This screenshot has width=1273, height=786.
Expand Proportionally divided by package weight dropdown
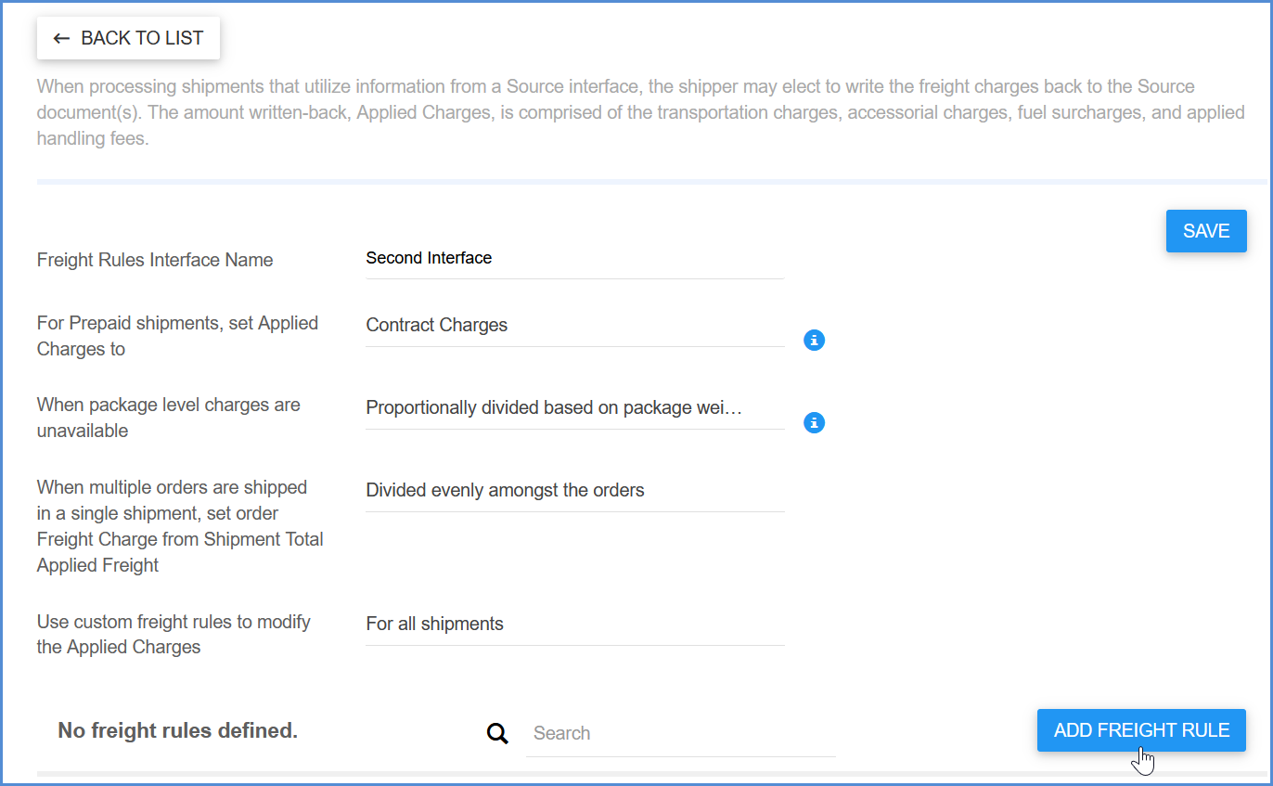pyautogui.click(x=573, y=407)
